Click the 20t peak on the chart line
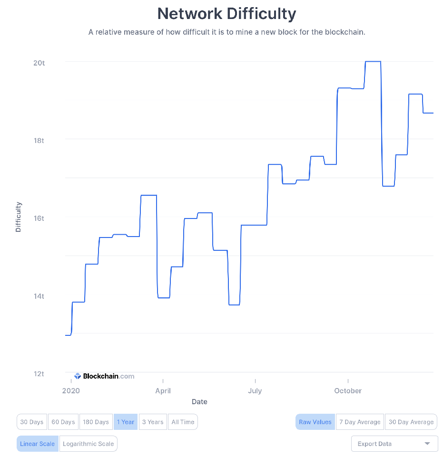This screenshot has width=443, height=456. point(373,62)
